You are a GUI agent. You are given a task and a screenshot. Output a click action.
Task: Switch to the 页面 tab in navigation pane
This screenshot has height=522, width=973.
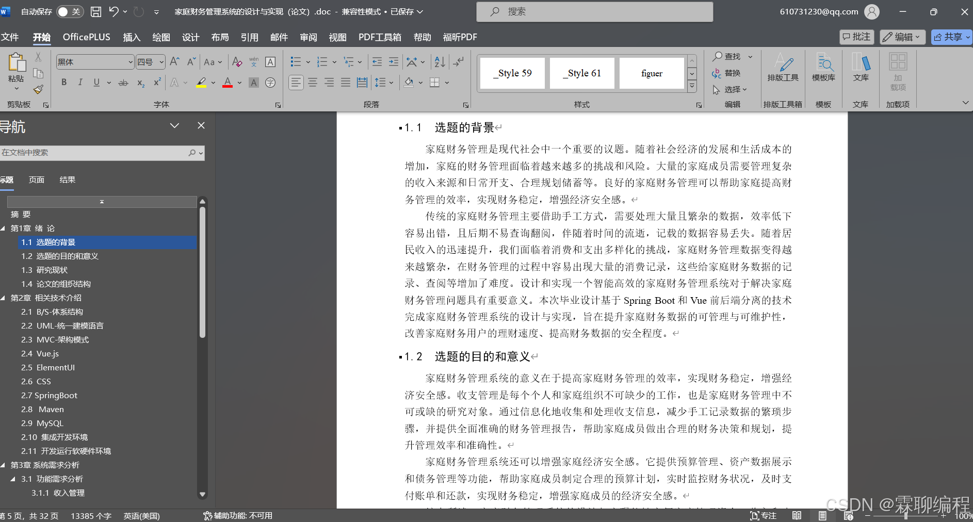36,180
